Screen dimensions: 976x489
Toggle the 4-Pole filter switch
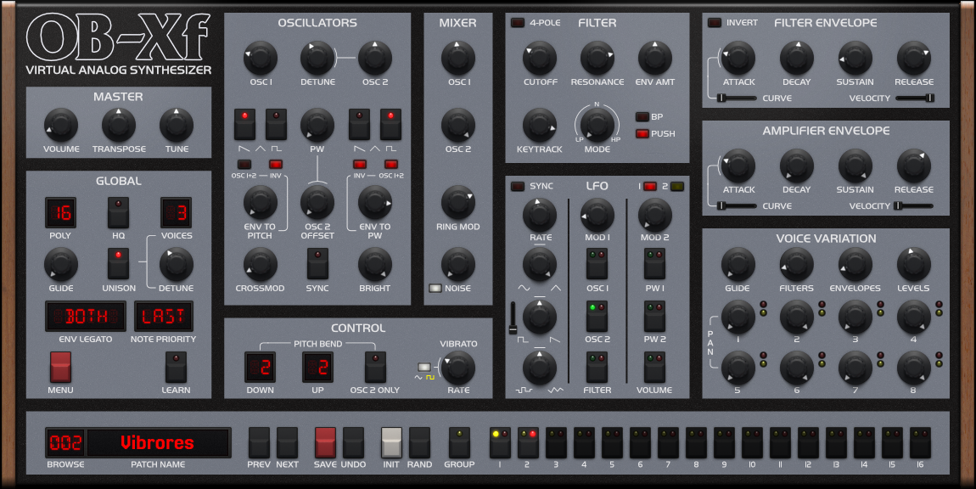tap(517, 23)
